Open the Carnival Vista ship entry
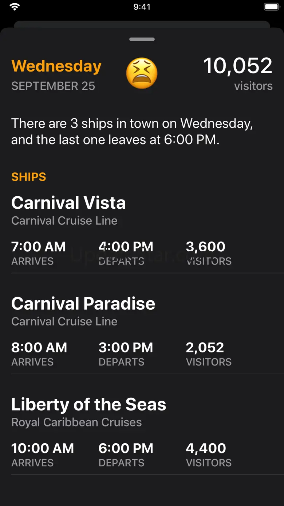Image resolution: width=284 pixels, height=506 pixels. point(68,203)
